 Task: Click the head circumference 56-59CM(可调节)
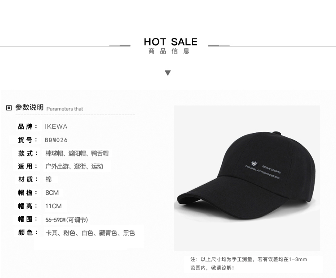click(x=67, y=219)
